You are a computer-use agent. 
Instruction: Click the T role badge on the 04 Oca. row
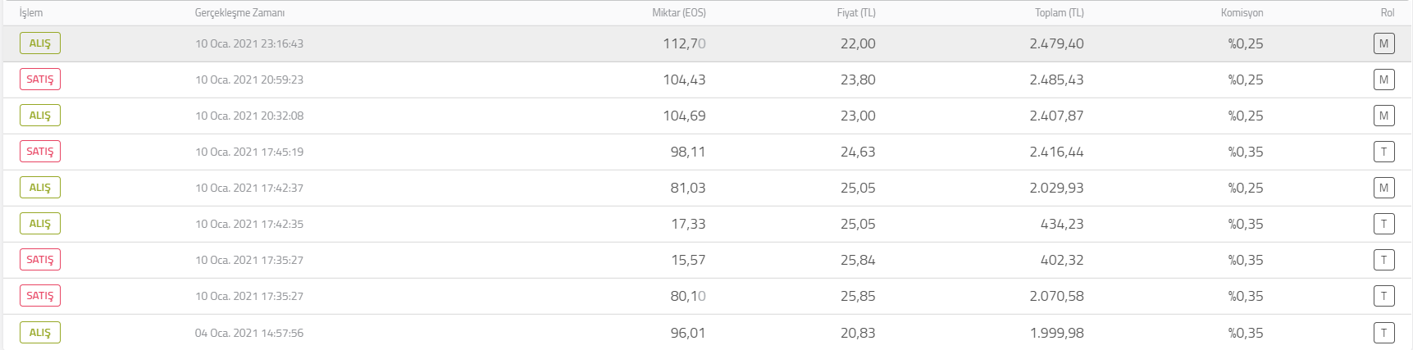point(1383,333)
